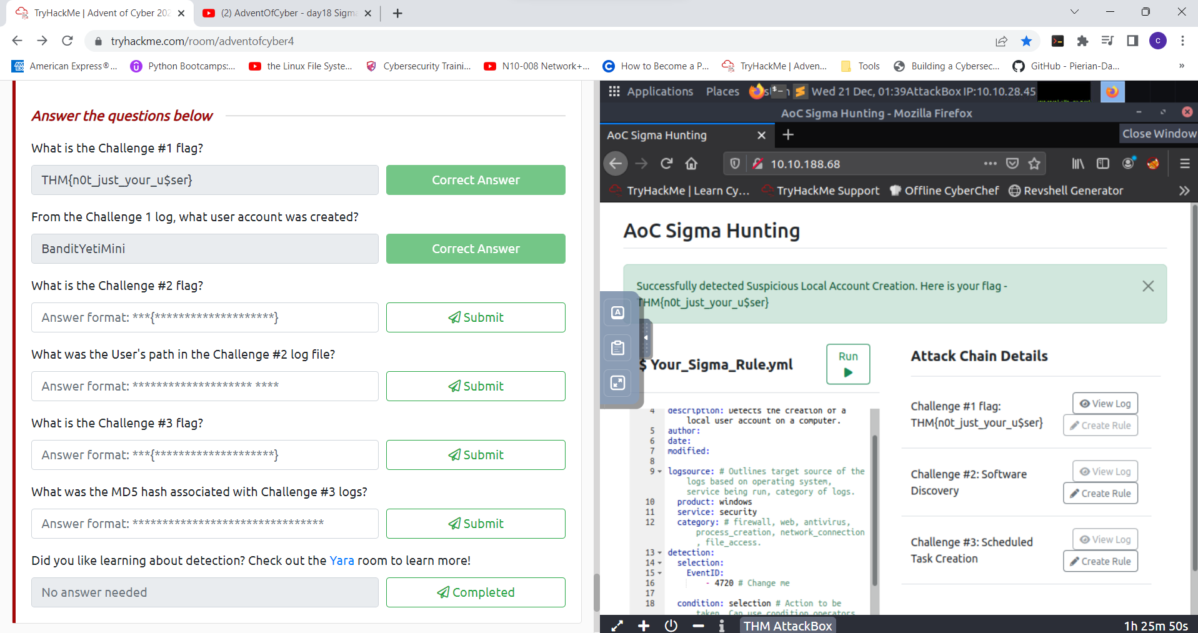Open Chrome side panel icon
Screen dimensions: 1198x633
click(x=1132, y=41)
